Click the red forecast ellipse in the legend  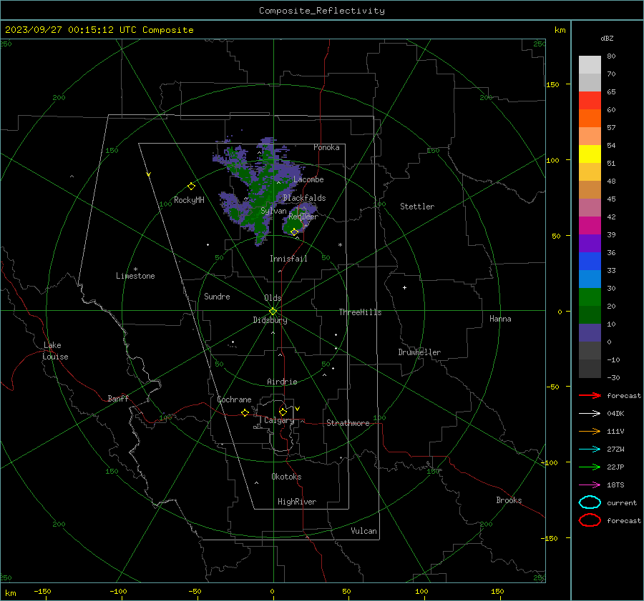point(590,520)
